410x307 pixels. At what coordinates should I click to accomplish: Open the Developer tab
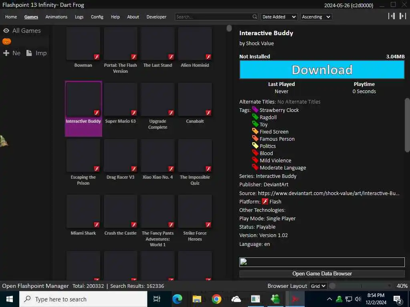coord(157,17)
